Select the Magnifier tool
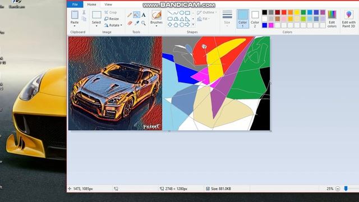359x202 pixels. (144, 23)
